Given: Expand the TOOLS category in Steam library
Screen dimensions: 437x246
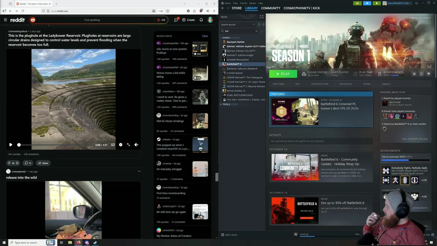Looking at the screenshot, I should coord(221,104).
